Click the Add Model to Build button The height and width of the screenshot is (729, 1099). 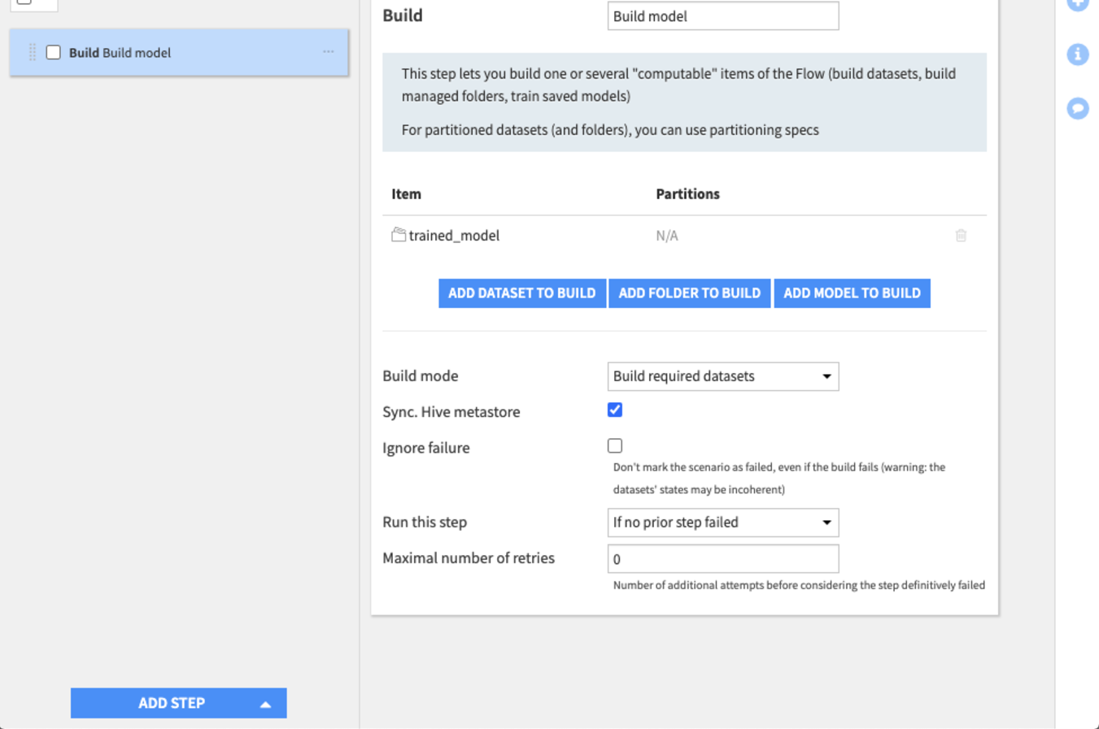(x=852, y=293)
